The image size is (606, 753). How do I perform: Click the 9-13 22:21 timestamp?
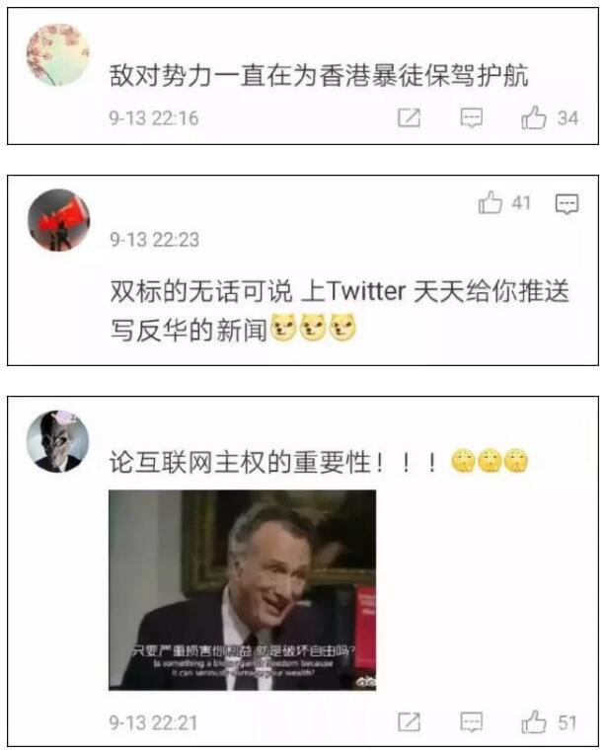coord(153,722)
